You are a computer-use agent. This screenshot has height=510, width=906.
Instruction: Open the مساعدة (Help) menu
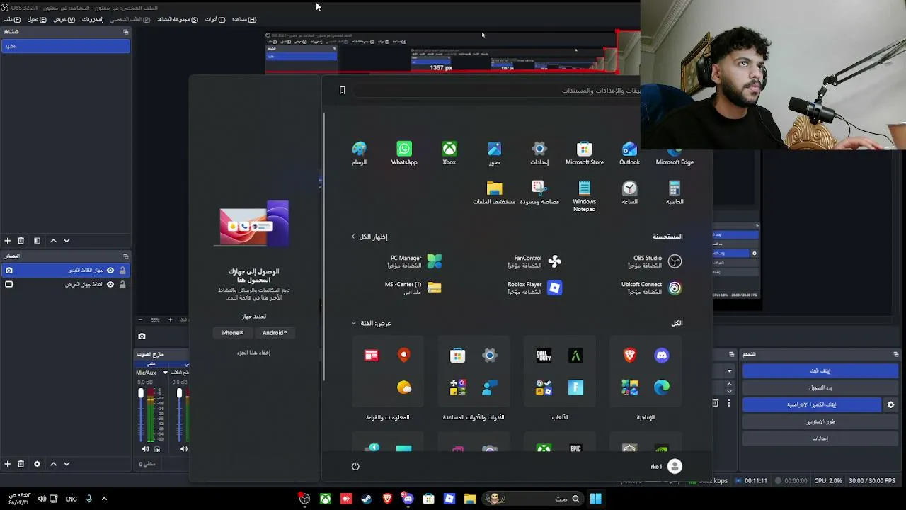244,19
